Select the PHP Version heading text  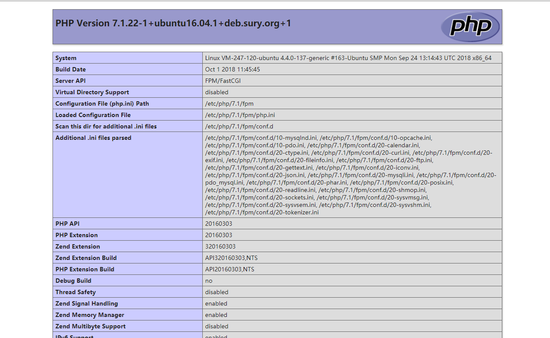click(173, 23)
